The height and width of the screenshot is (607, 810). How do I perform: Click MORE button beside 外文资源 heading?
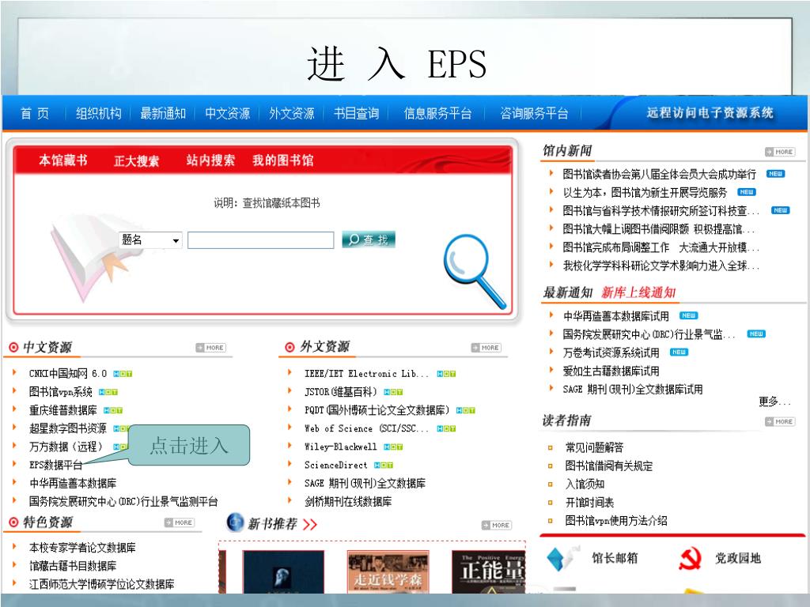pyautogui.click(x=486, y=348)
